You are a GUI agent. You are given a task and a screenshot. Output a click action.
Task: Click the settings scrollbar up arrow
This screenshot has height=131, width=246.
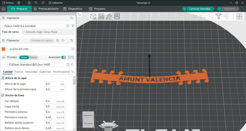pos(74,77)
